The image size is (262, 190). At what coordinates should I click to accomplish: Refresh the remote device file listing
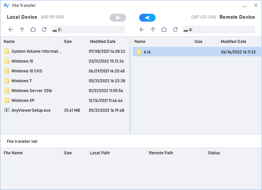[x=175, y=29]
